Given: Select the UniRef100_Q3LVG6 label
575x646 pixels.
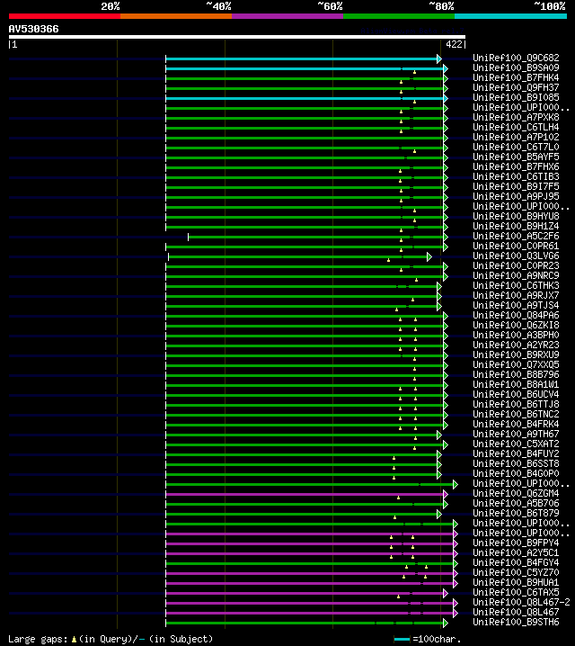Looking at the screenshot, I should click(516, 256).
